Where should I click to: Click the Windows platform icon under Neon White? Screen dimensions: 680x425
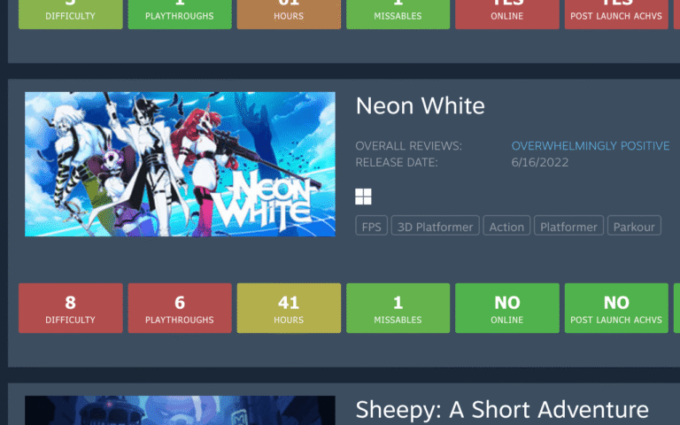pos(363,197)
